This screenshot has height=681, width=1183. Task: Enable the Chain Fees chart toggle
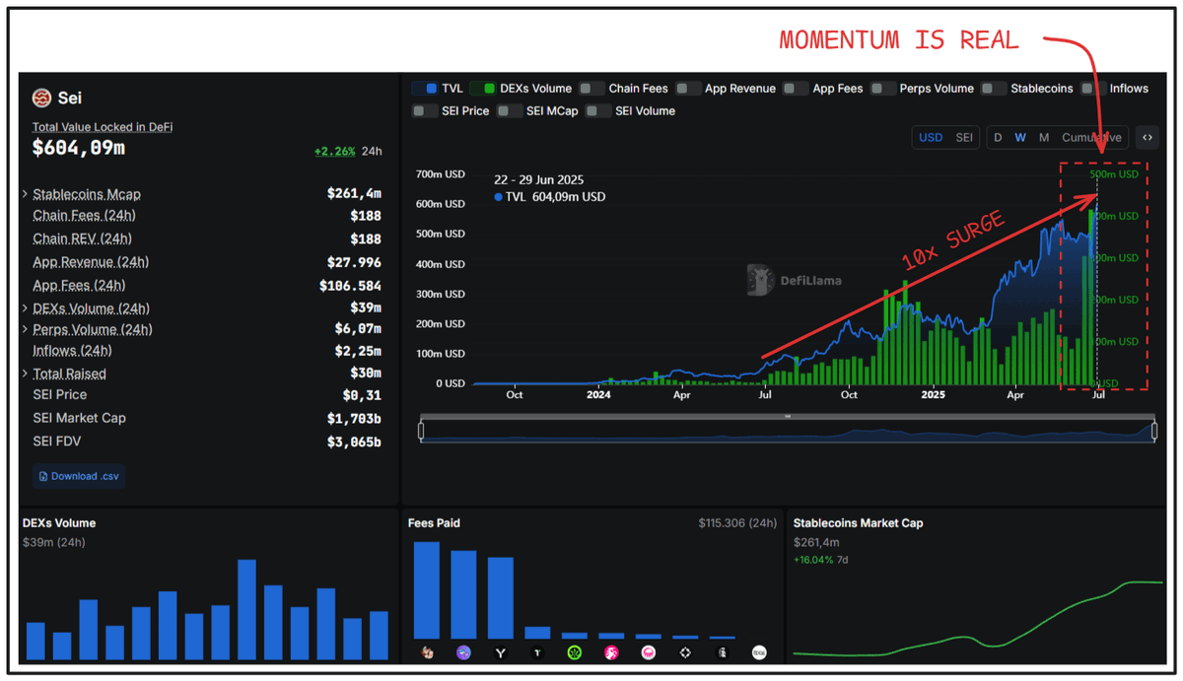(x=591, y=89)
